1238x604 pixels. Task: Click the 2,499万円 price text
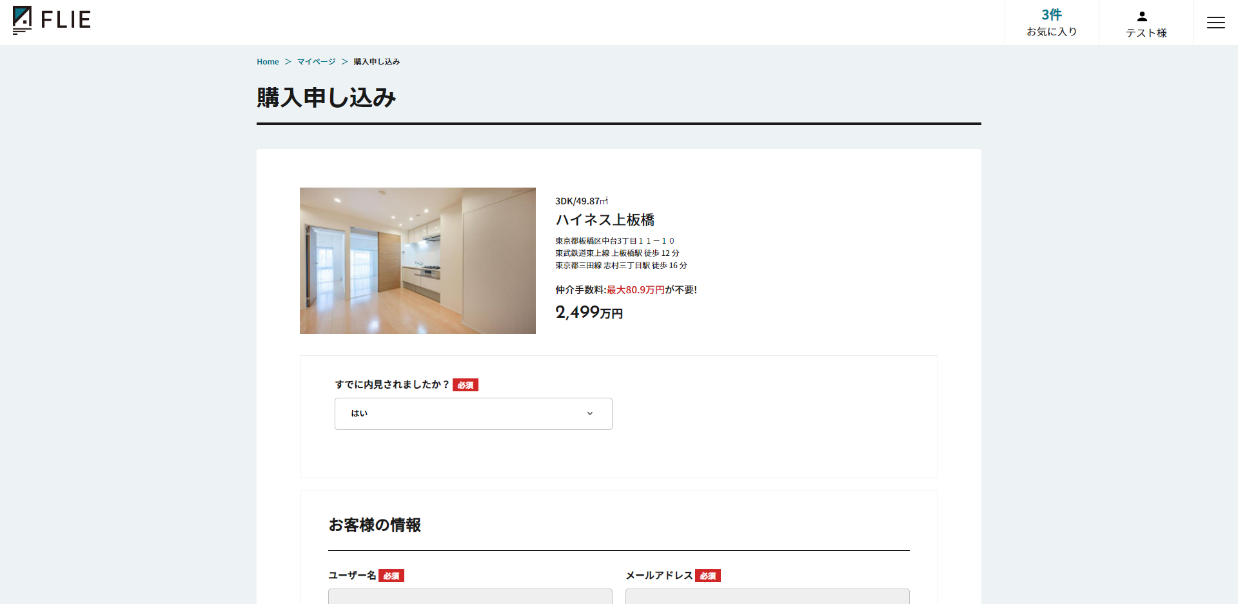(x=588, y=313)
